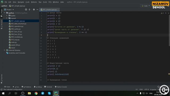This screenshot has width=170, height=96.
Task: Open Project panel settings gear
Action: (x=34, y=10)
